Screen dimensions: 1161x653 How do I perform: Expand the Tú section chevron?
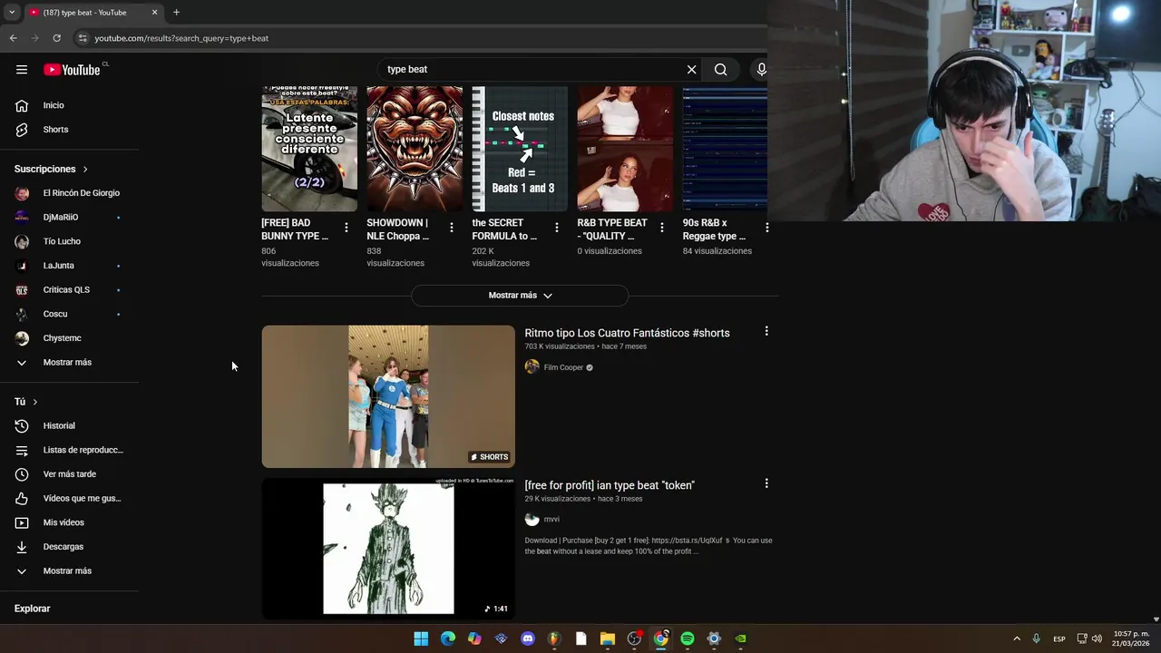tap(35, 402)
